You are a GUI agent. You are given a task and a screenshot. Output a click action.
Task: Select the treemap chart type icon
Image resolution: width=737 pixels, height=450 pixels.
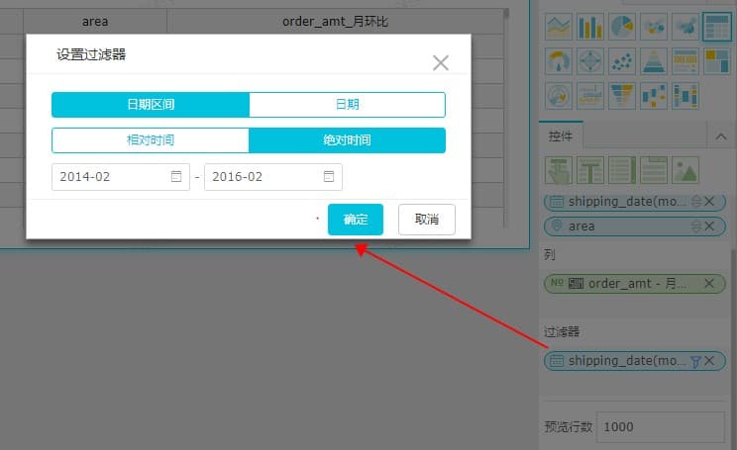point(717,61)
